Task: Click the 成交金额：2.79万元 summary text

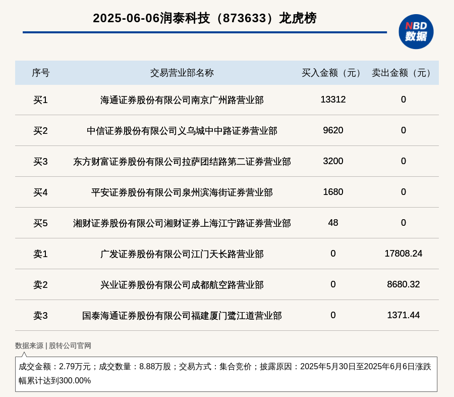Action: (x=54, y=367)
